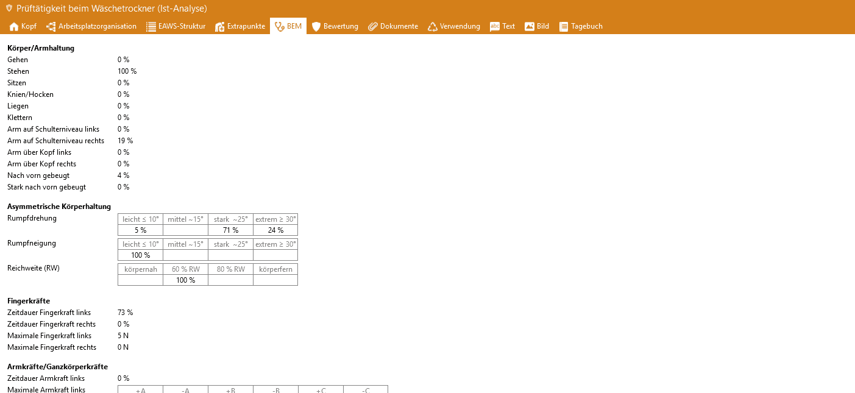
Task: Click the Arbeitsplatzorganisation hierarchy icon
Action: (51, 27)
